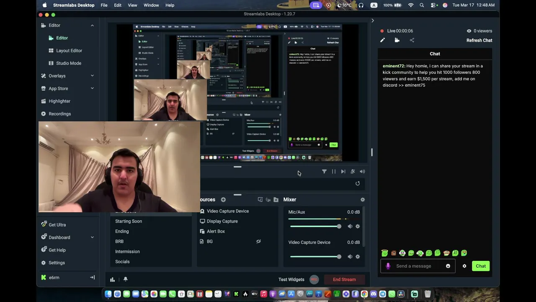Open chat settings gear icon
This screenshot has width=536, height=302.
pos(464,266)
